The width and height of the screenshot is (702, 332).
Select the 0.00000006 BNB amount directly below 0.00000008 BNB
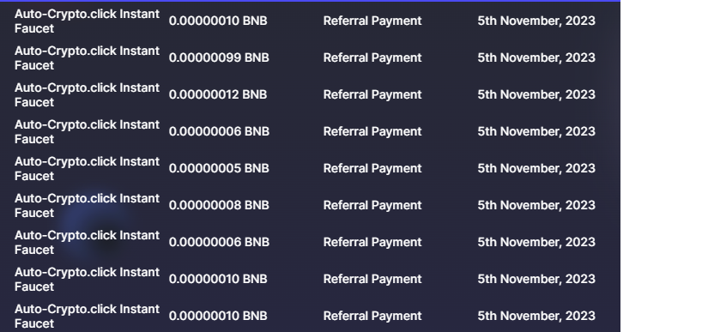pos(219,242)
